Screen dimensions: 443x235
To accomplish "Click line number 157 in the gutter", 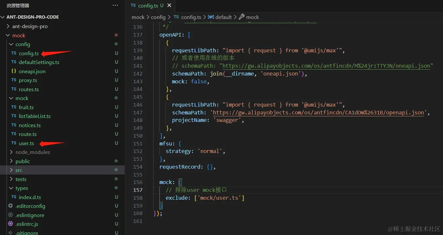I will pyautogui.click(x=138, y=190).
